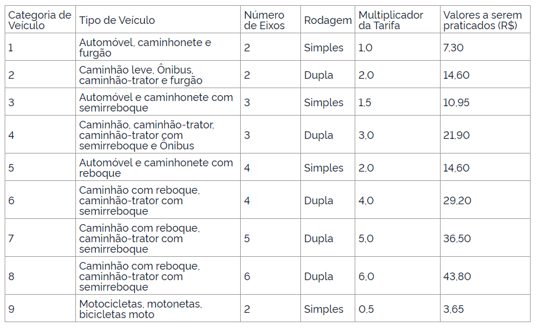Select 'Valores a serem praticados (R$)' header
The image size is (537, 328).
pyautogui.click(x=483, y=20)
